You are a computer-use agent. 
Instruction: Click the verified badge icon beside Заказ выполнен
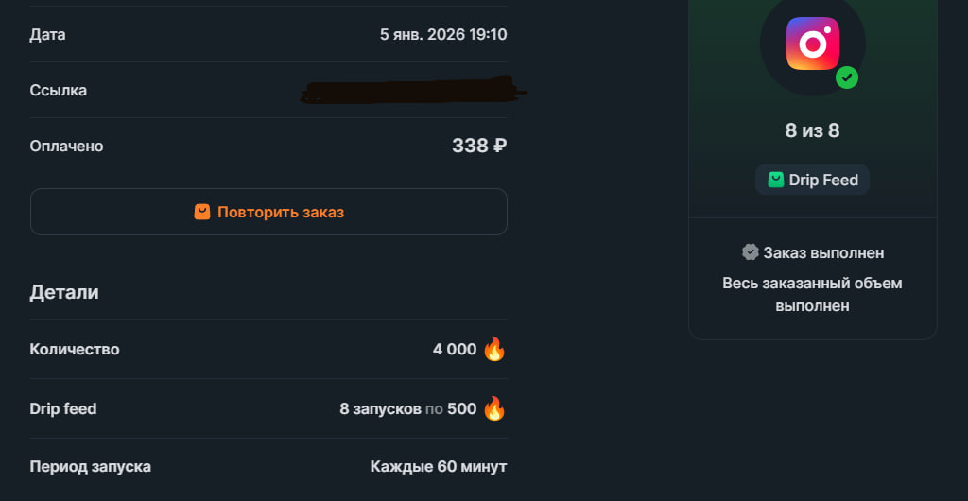[x=751, y=252]
